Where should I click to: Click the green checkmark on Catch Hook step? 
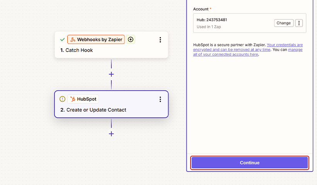tap(62, 40)
